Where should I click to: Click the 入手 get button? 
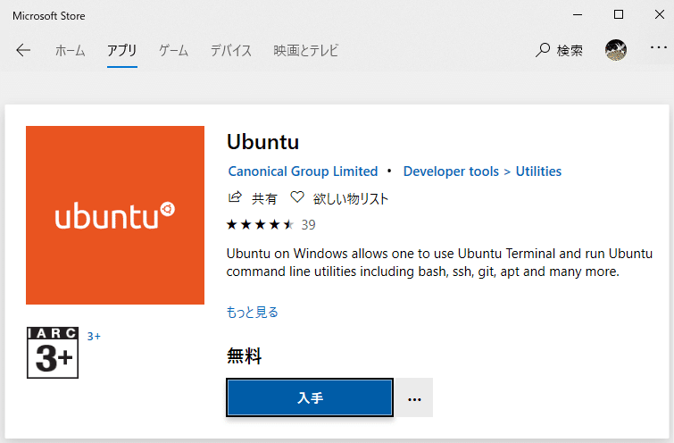pyautogui.click(x=310, y=397)
